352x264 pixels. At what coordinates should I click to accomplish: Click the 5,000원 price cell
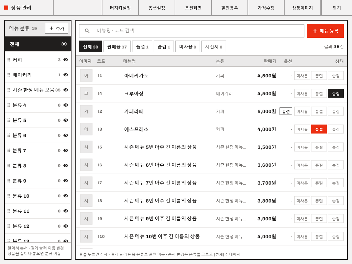click(267, 111)
